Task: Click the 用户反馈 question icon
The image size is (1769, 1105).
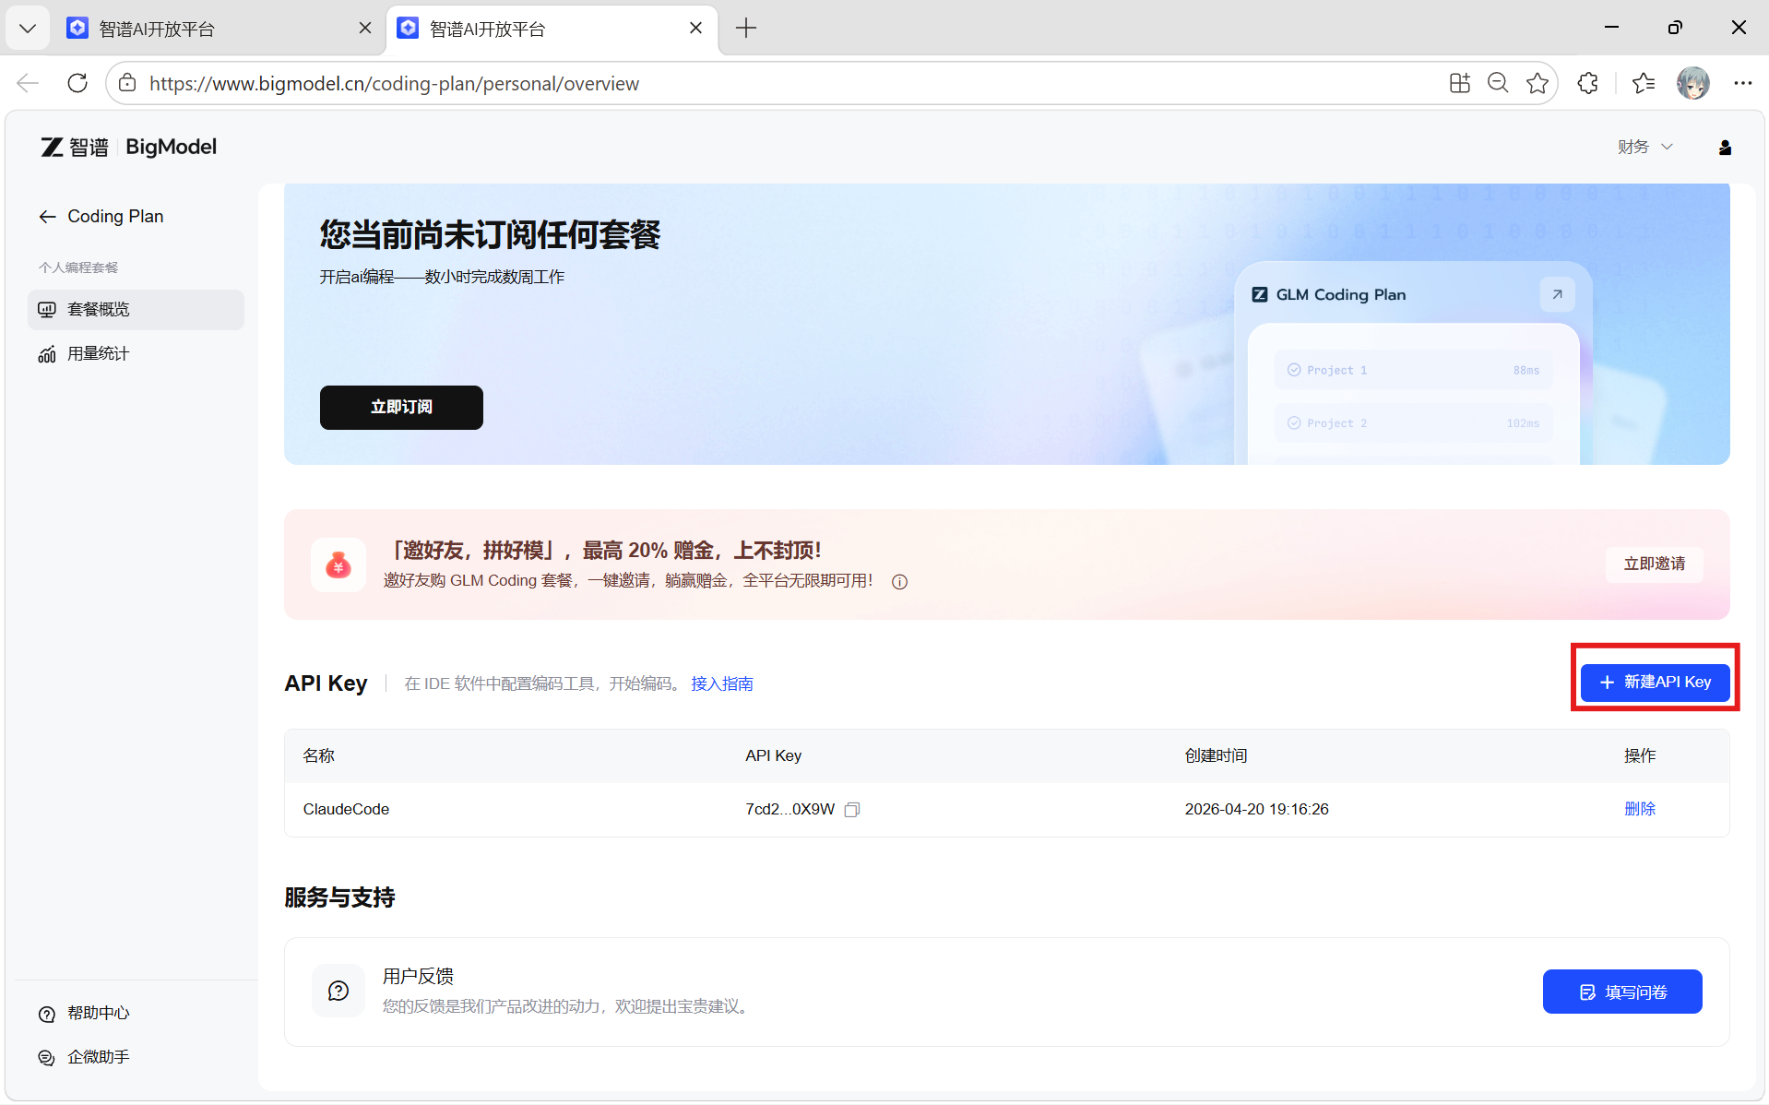Action: pos(338,991)
